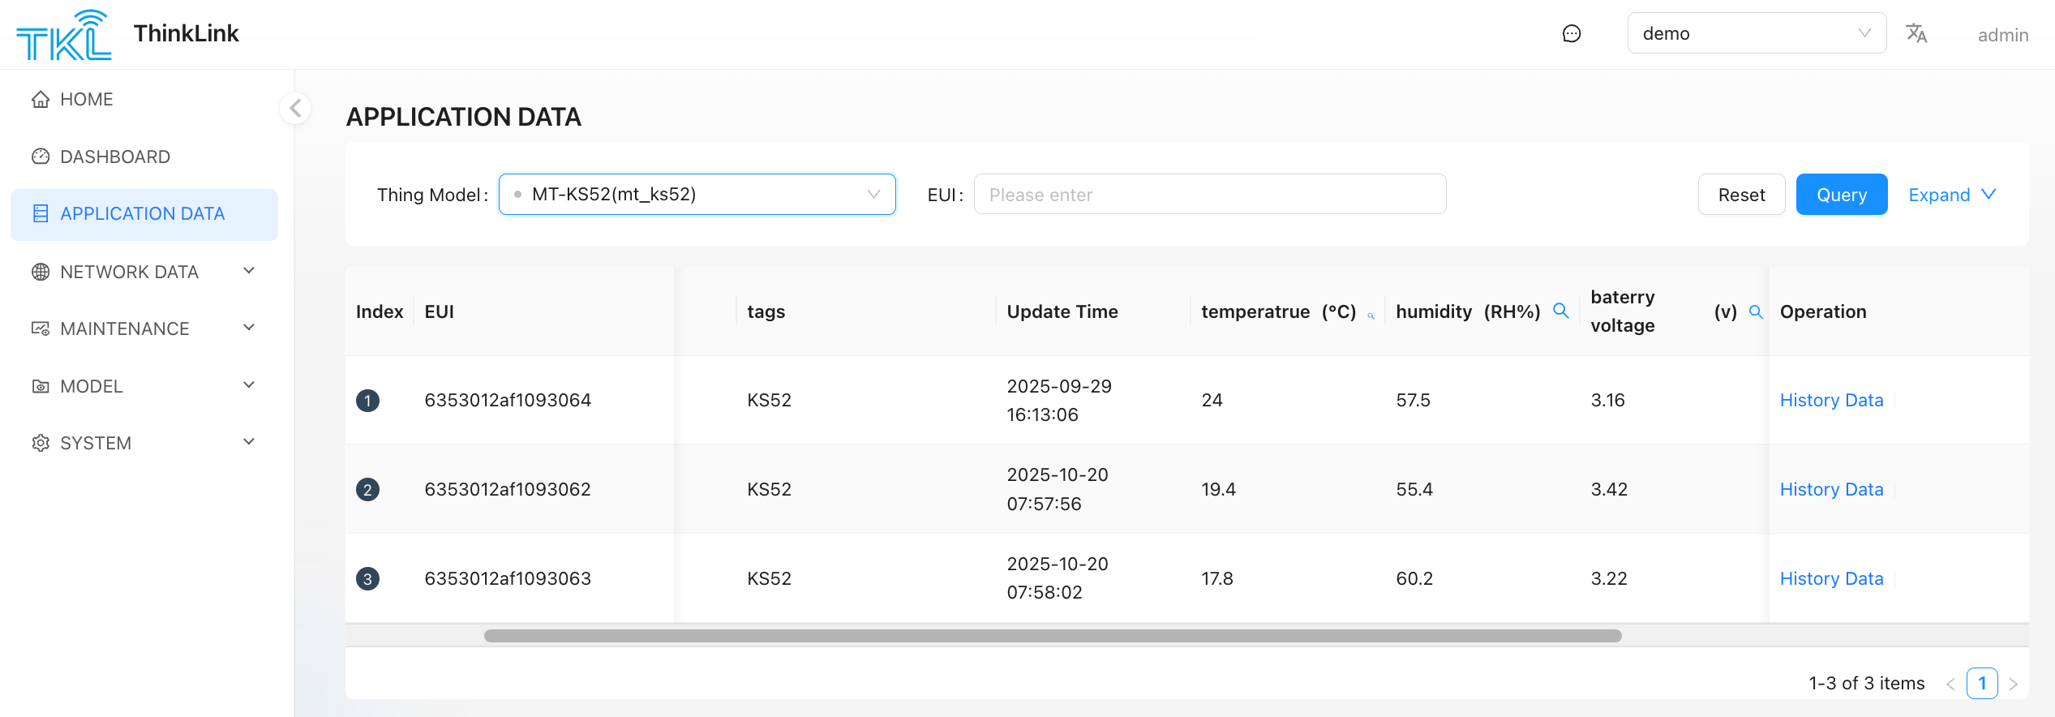
Task: Click the language translate icon
Action: tap(1916, 33)
